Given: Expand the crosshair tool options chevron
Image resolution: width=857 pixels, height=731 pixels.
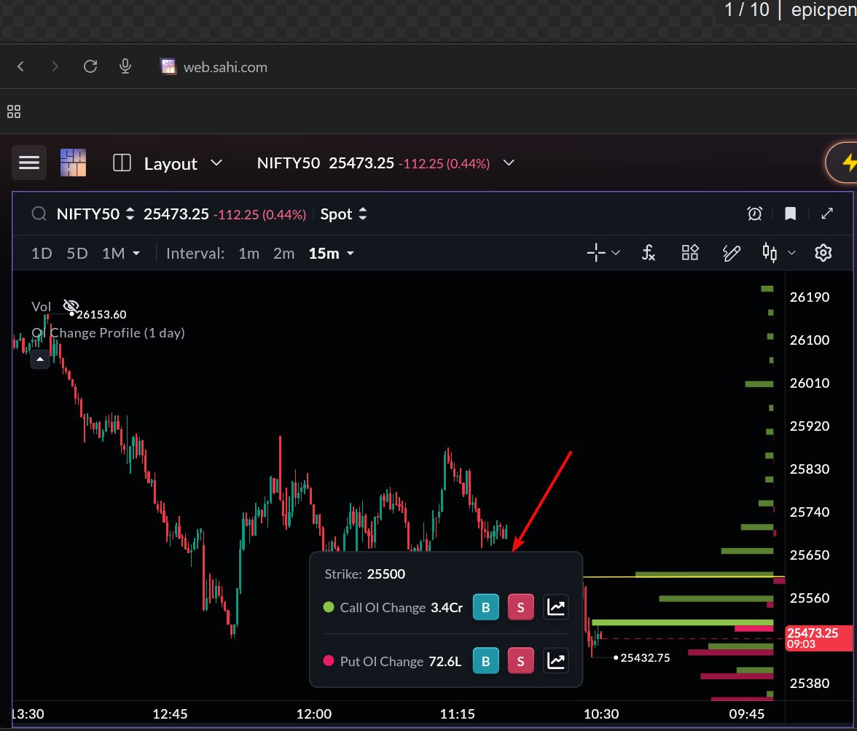Looking at the screenshot, I should coord(616,253).
